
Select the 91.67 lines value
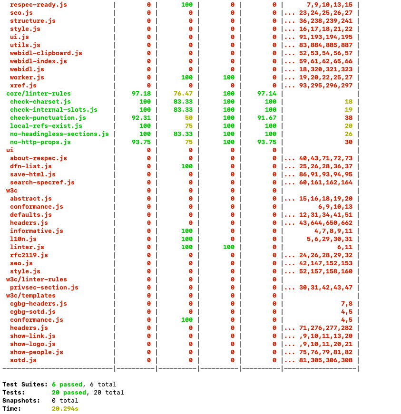[267, 118]
